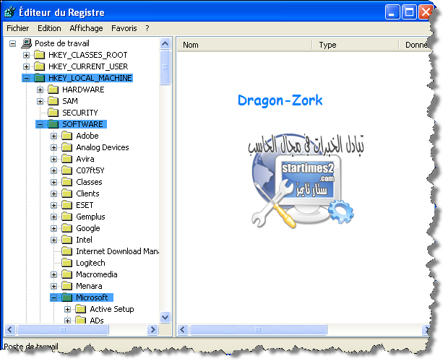Expand the ESET key
Screen dimensions: 443x361
[53, 205]
